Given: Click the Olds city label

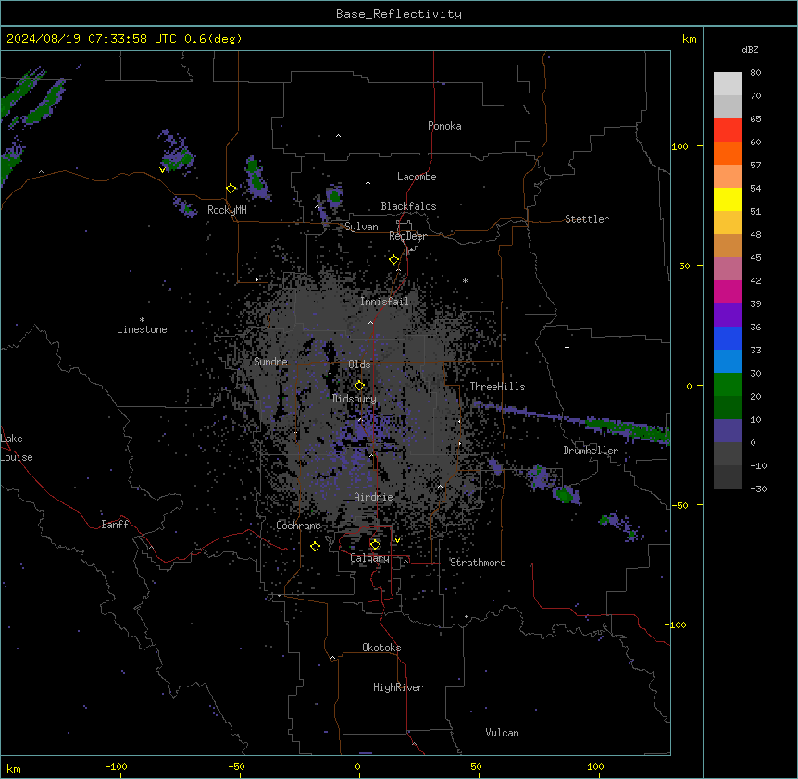Looking at the screenshot, I should [359, 365].
